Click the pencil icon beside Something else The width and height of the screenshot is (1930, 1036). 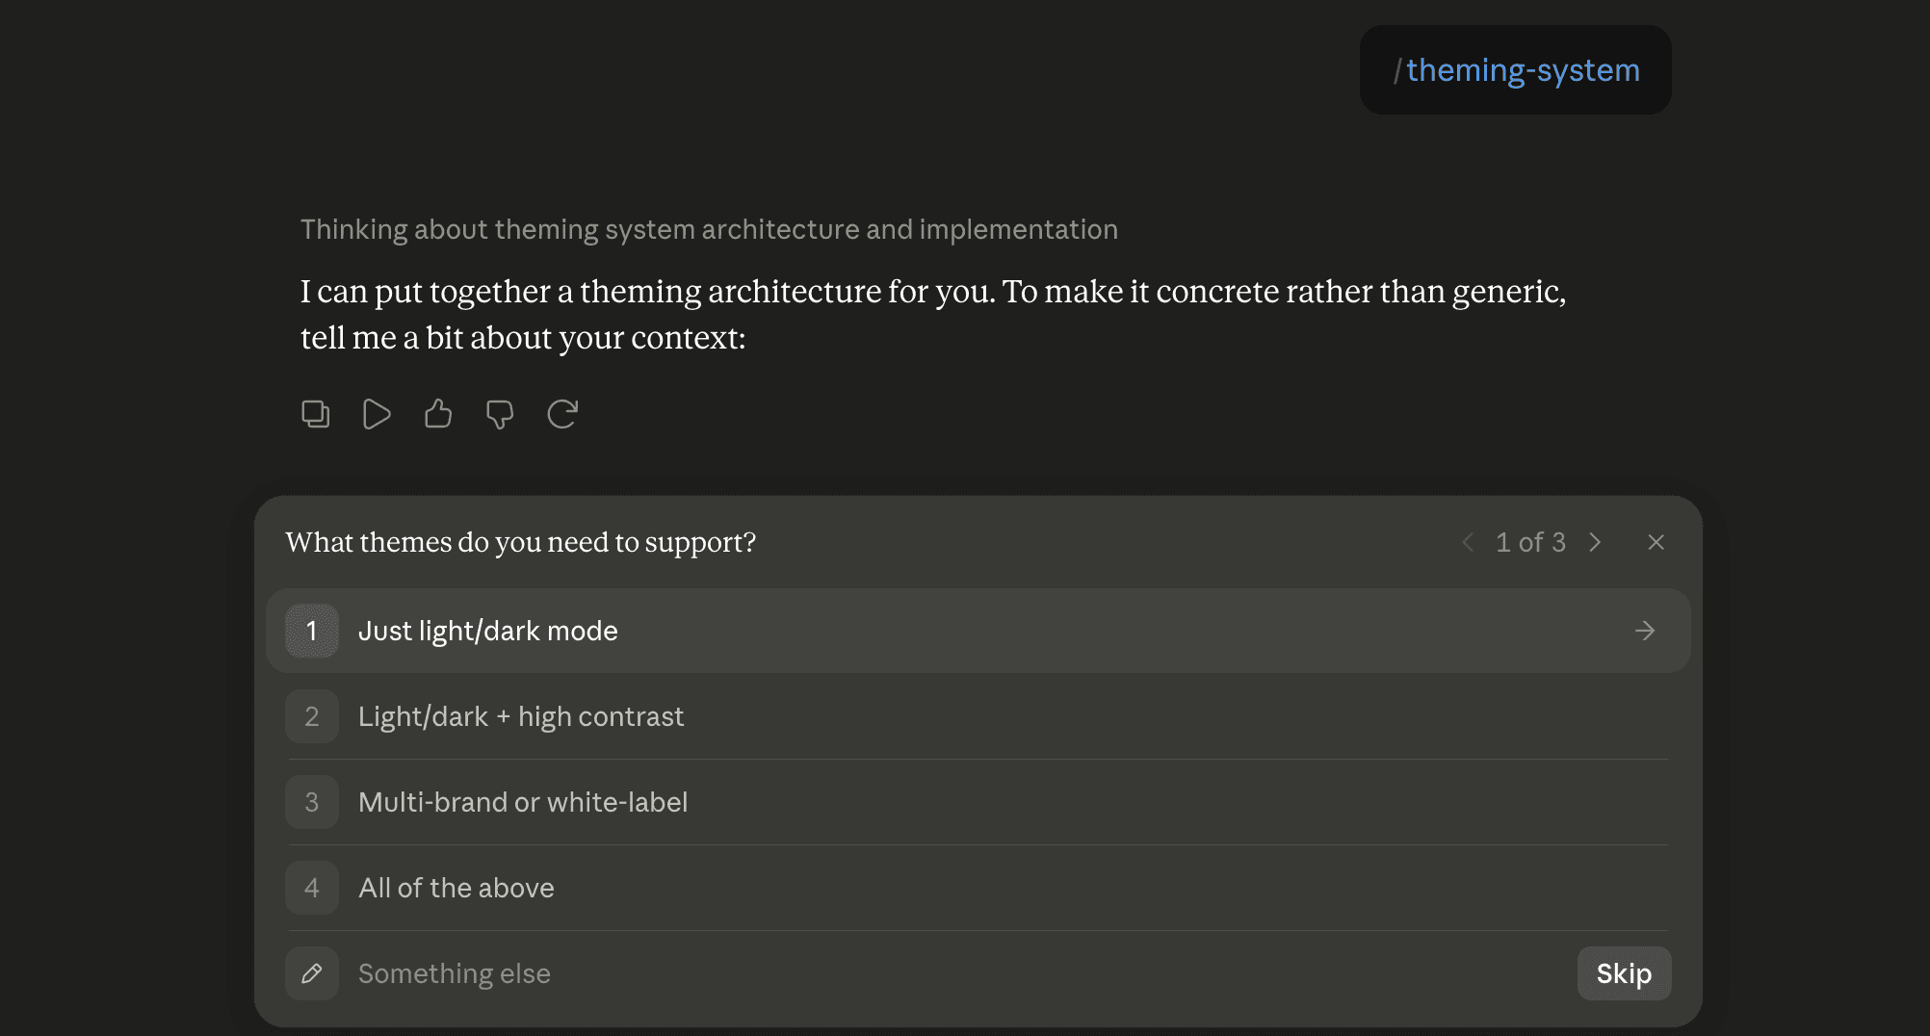click(312, 973)
